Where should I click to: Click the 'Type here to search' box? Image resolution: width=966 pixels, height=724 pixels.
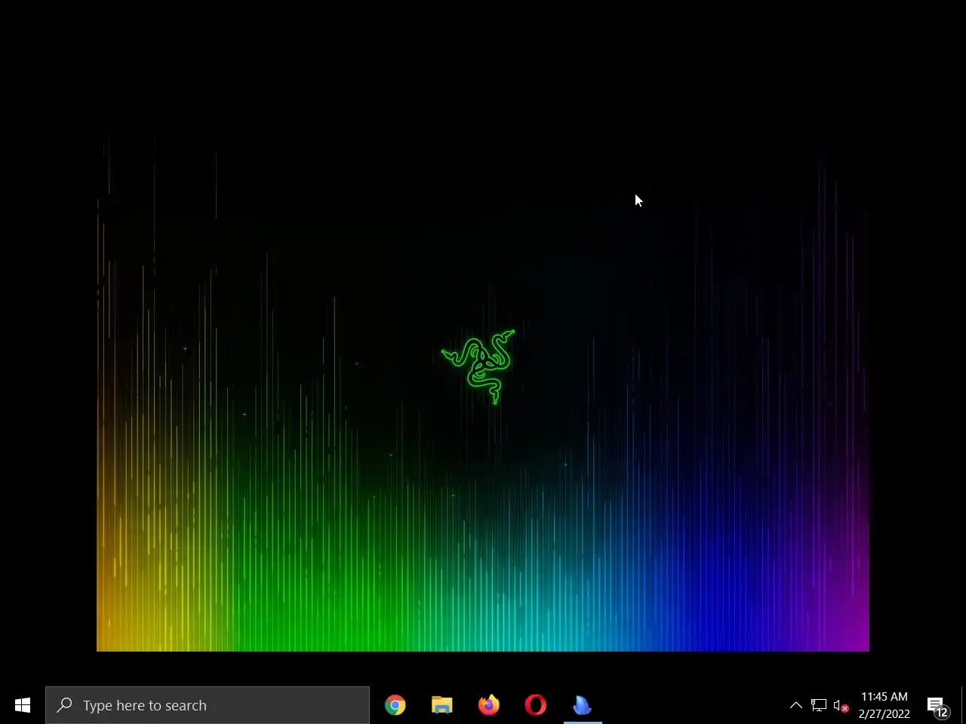(208, 705)
